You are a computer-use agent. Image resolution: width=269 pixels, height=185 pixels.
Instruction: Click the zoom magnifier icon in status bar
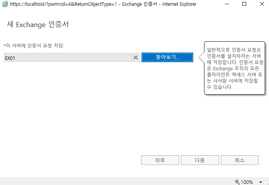click(x=237, y=182)
